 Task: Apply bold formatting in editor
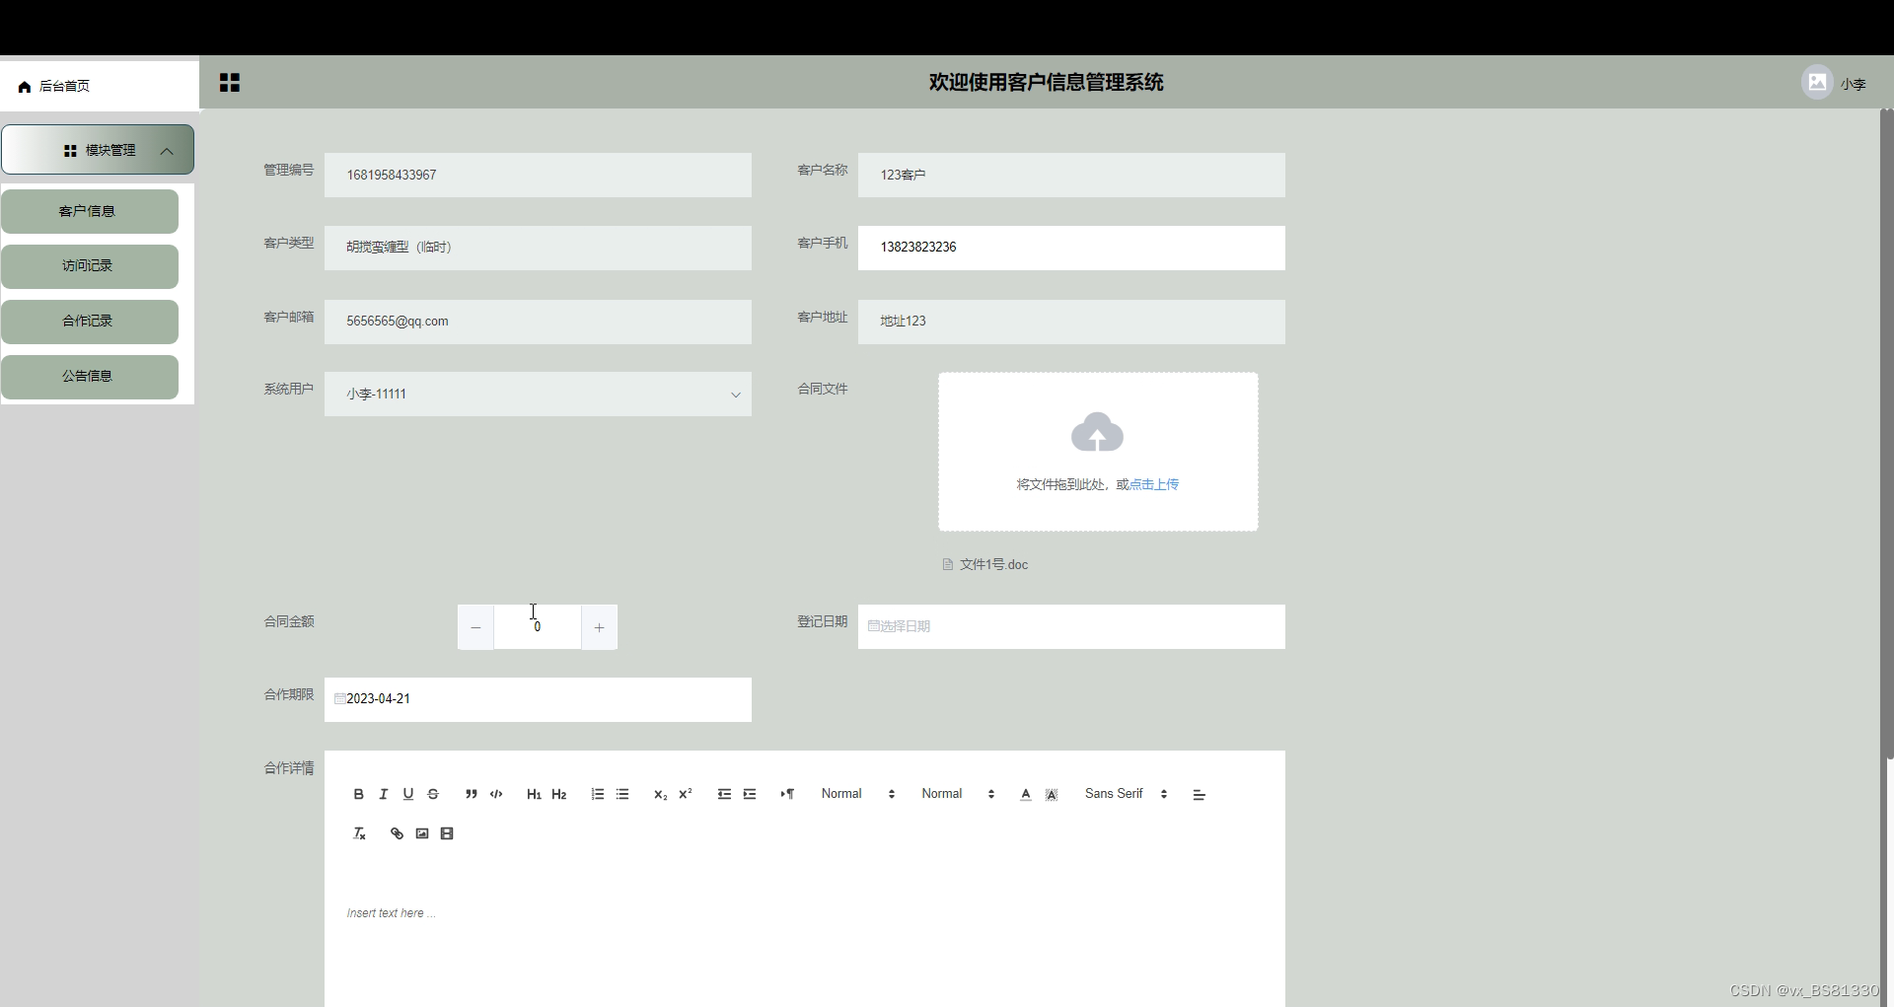coord(358,794)
